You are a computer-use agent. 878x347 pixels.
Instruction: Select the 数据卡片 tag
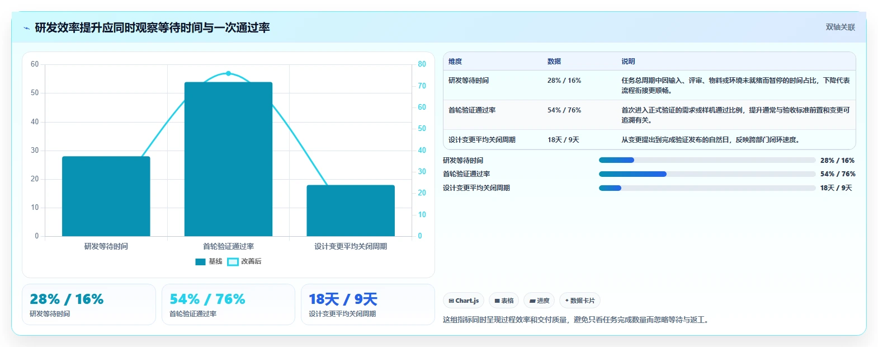[x=580, y=301]
